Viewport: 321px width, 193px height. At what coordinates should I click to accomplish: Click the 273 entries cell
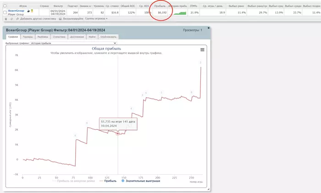point(86,12)
